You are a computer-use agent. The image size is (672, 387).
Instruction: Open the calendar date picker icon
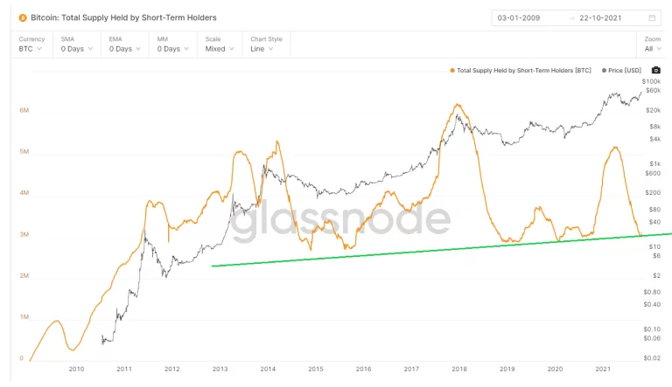(652, 17)
